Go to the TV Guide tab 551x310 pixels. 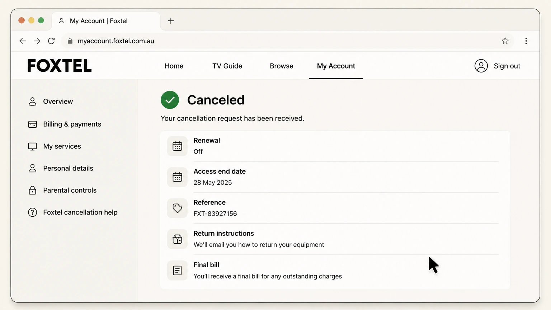227,66
